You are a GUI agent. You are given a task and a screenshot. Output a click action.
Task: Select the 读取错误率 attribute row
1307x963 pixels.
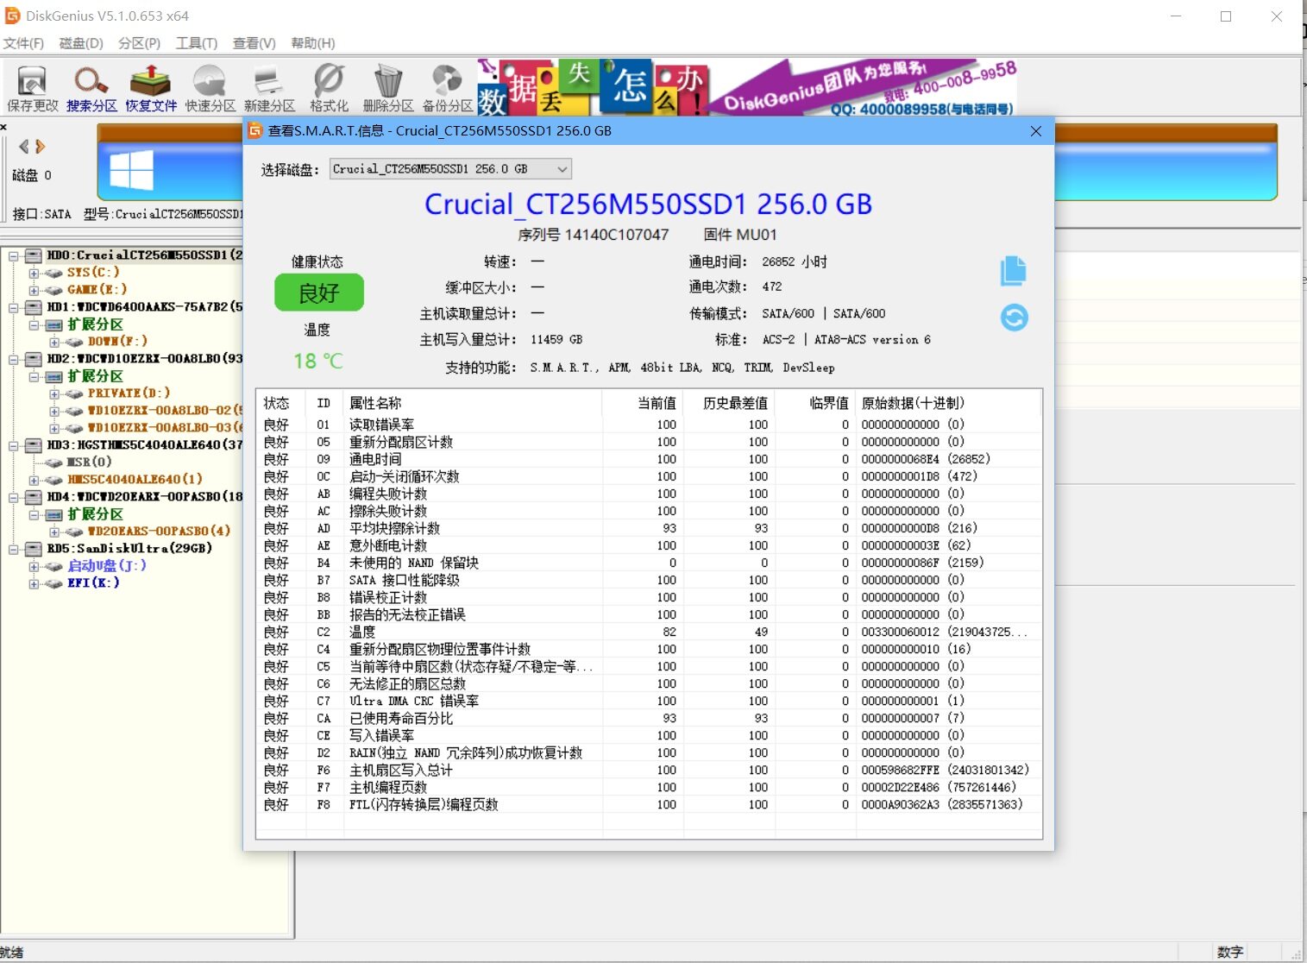(649, 425)
